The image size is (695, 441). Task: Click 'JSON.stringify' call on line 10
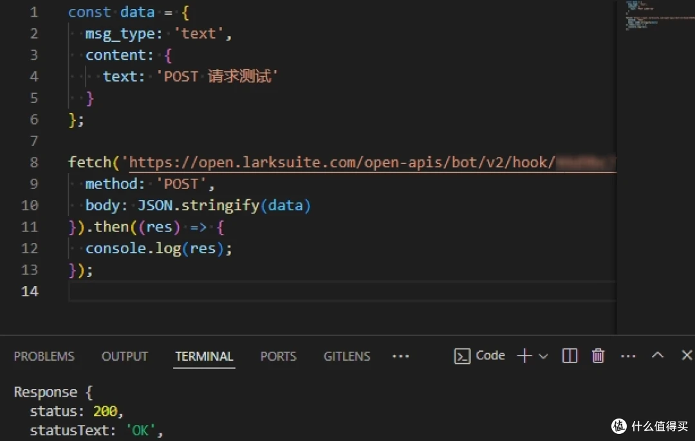(x=198, y=206)
